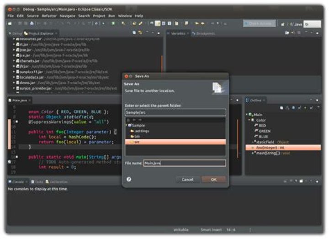
Task: Collapse the Sample project in the dialog tree
Action: click(x=127, y=125)
